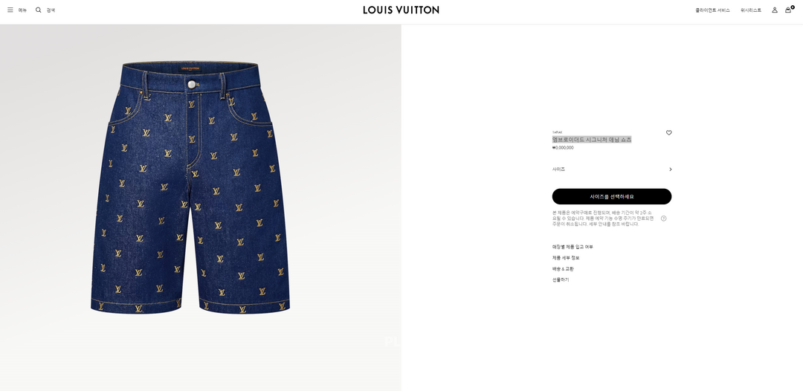This screenshot has height=391, width=803.
Task: Click the pre-order info question mark icon
Action: tap(664, 219)
